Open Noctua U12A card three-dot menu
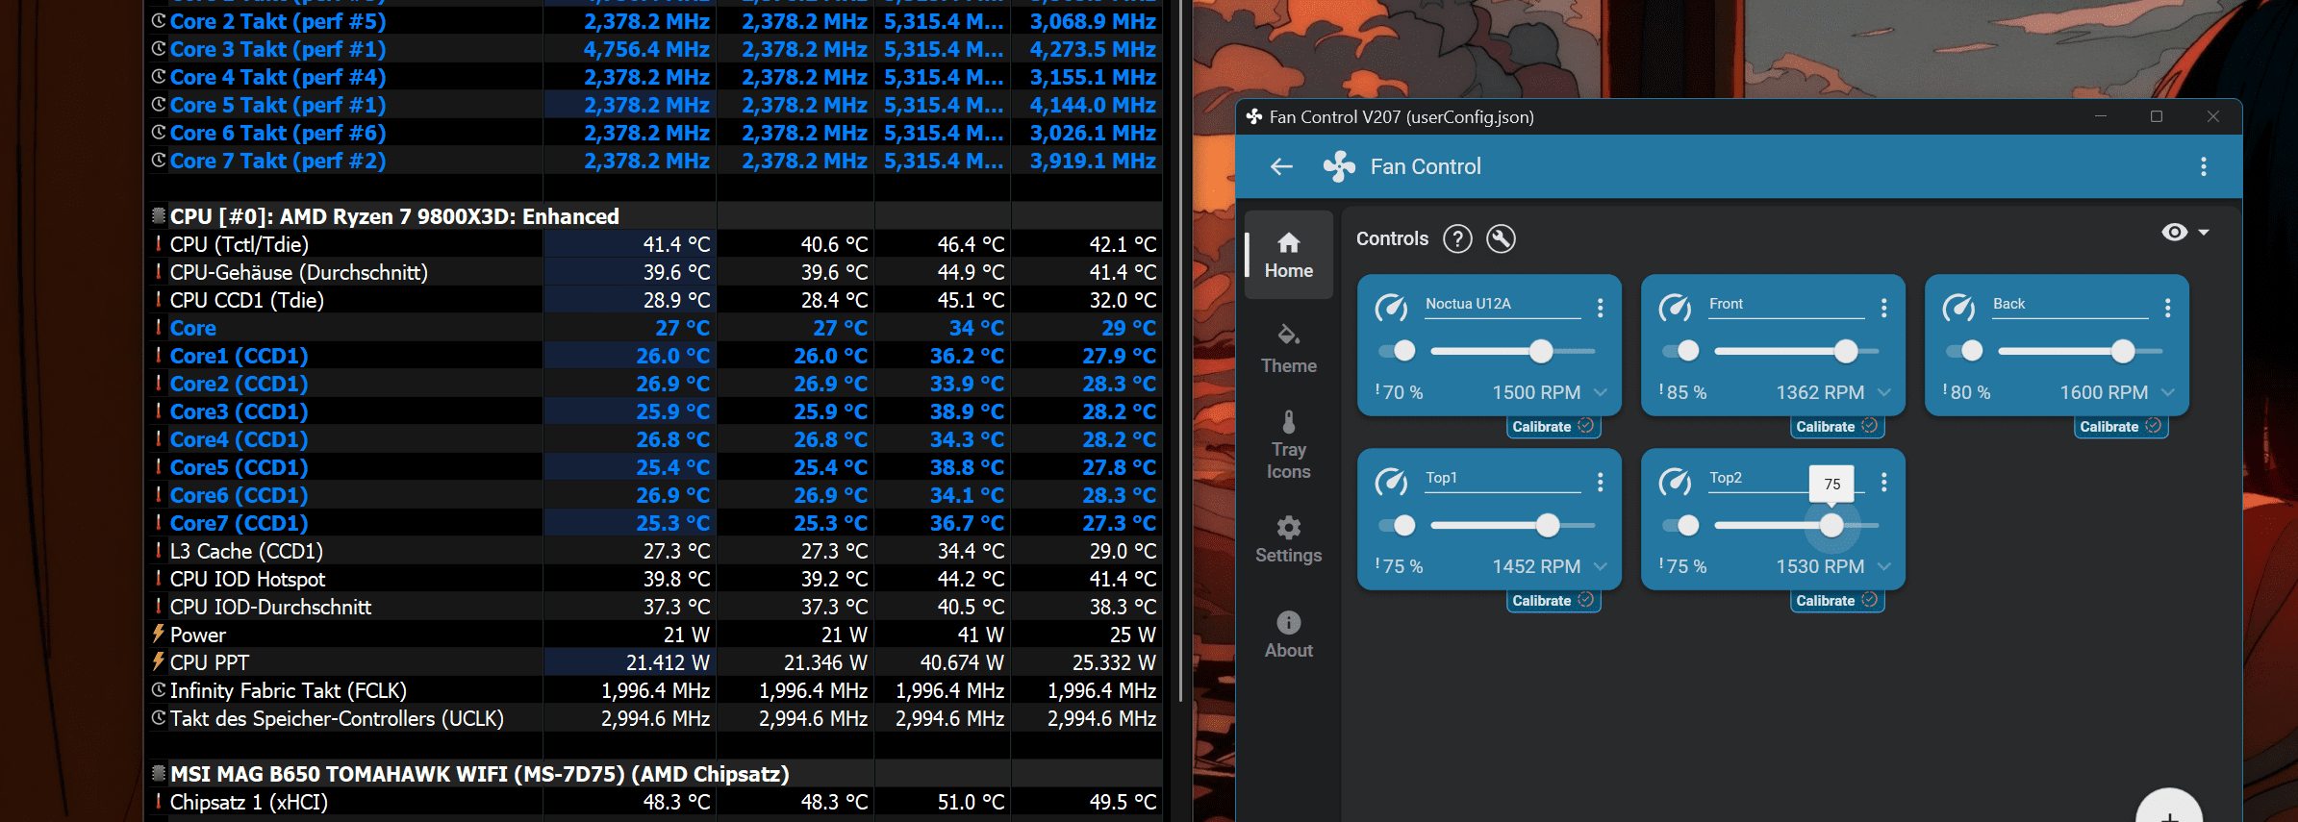Image resolution: width=2298 pixels, height=822 pixels. [x=1600, y=308]
